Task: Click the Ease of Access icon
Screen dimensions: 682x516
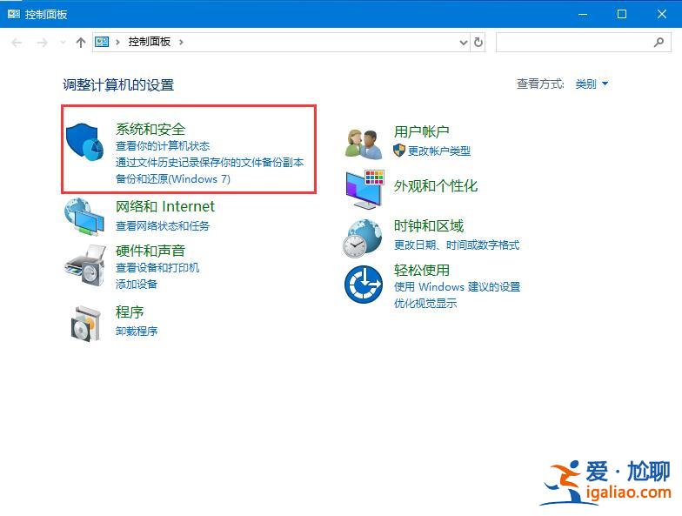Action: point(364,285)
